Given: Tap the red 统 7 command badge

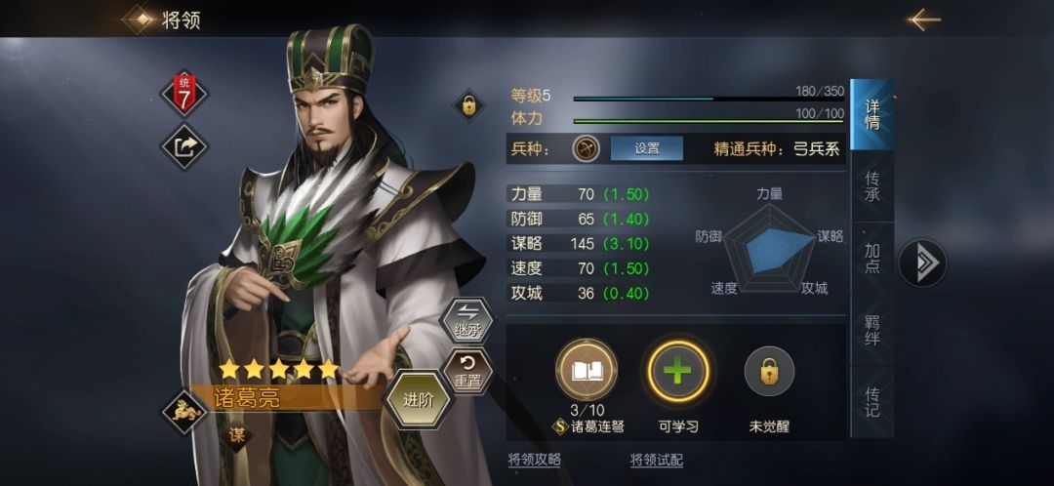Looking at the screenshot, I should 183,93.
